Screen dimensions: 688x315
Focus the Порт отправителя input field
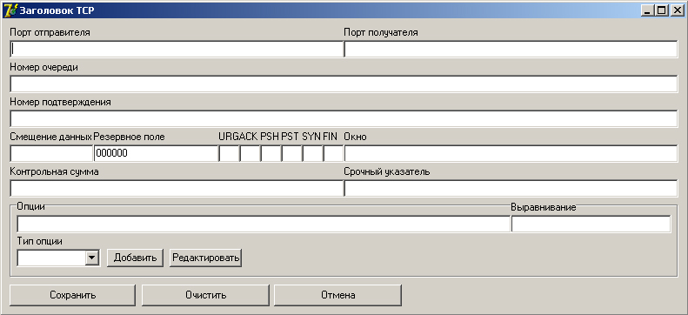[177, 49]
